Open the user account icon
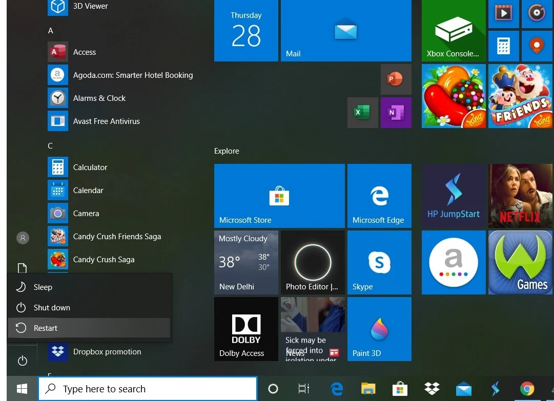This screenshot has width=554, height=401. [x=23, y=238]
